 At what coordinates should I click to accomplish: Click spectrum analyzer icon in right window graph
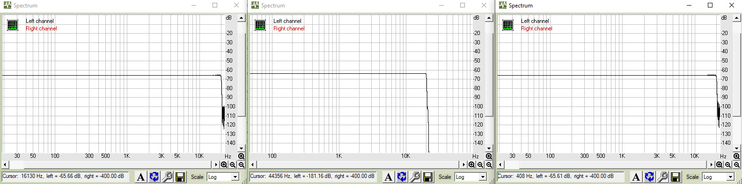pos(508,25)
